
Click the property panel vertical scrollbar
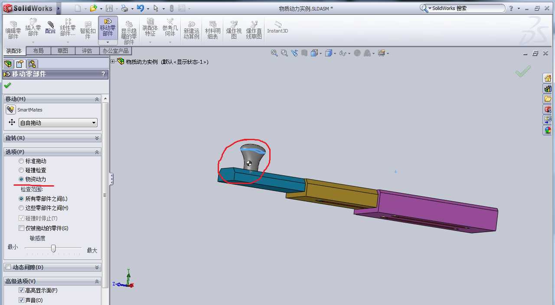104,195
